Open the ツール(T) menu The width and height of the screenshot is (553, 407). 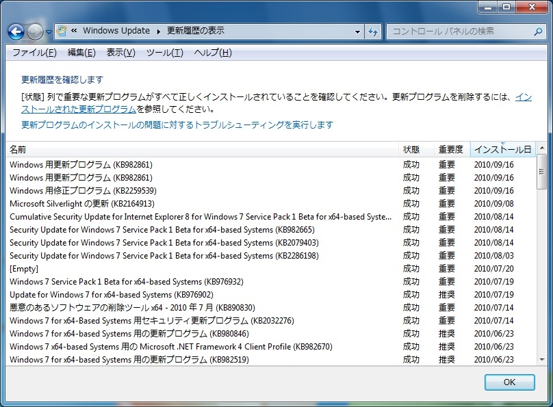coord(165,53)
